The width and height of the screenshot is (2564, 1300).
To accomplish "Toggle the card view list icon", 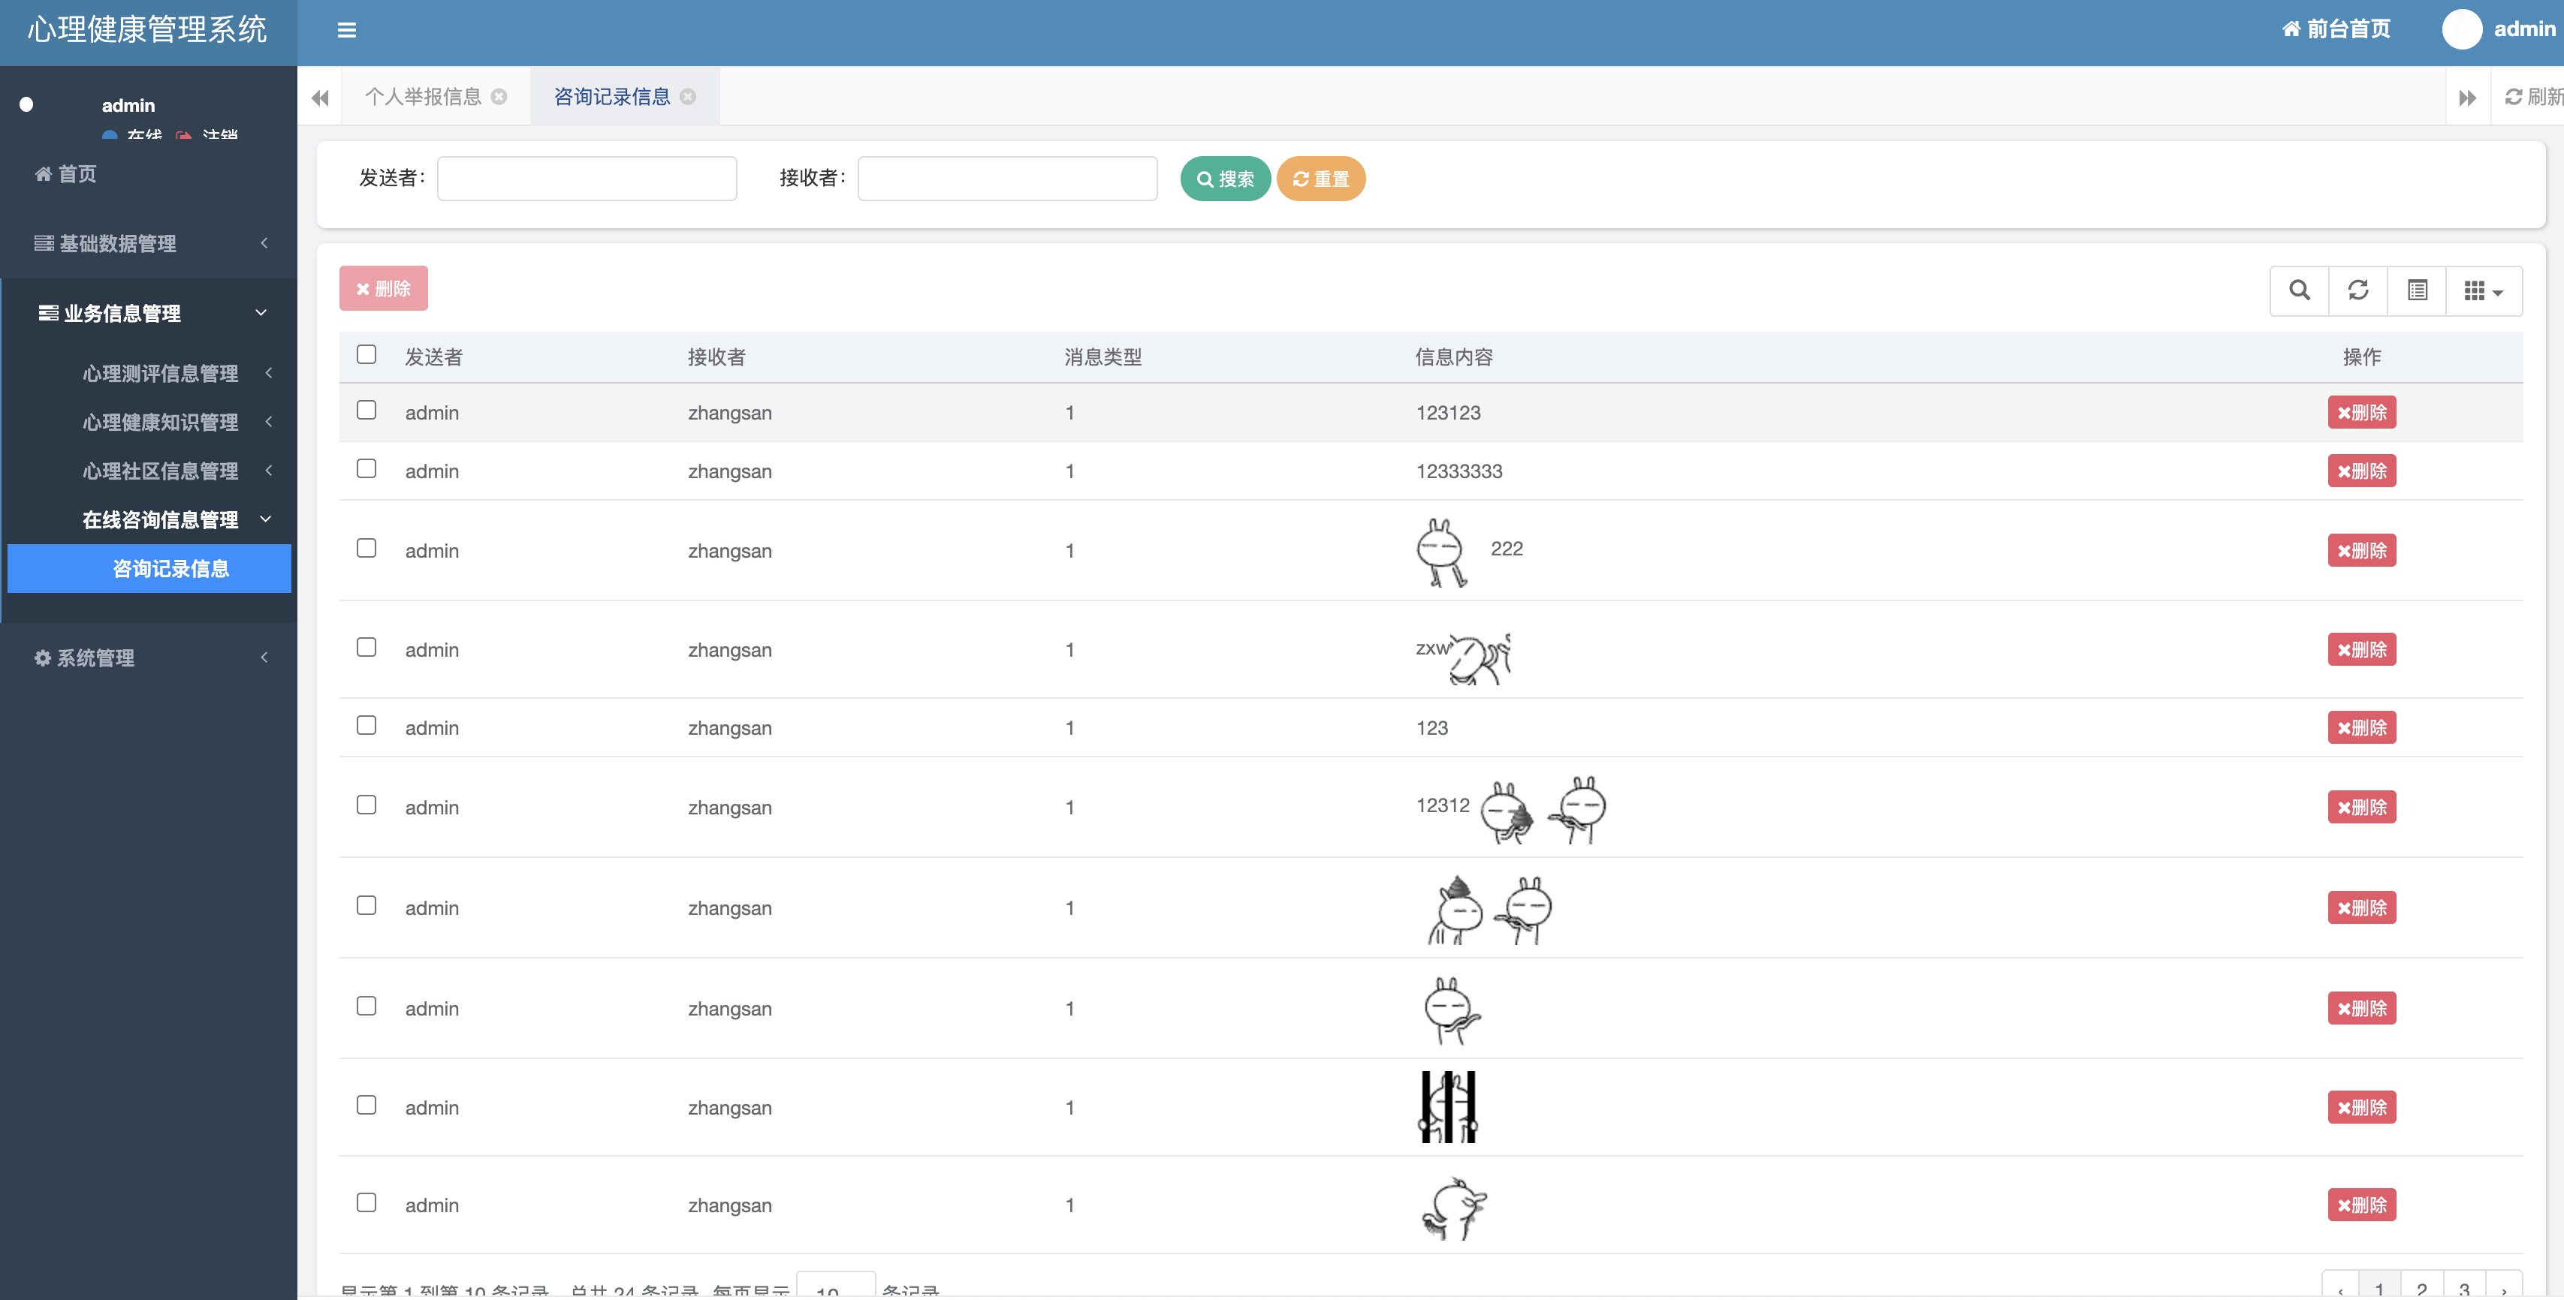I will coord(2417,290).
